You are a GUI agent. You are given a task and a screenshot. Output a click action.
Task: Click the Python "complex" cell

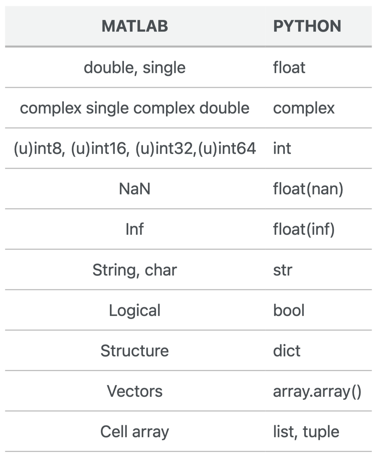[304, 108]
